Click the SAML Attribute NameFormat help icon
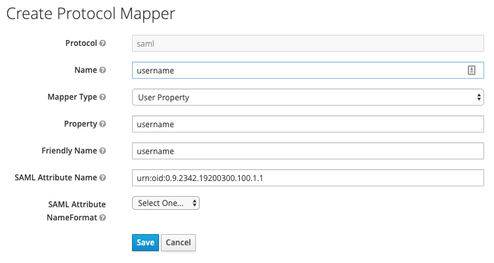This screenshot has height=263, width=494. click(x=102, y=217)
